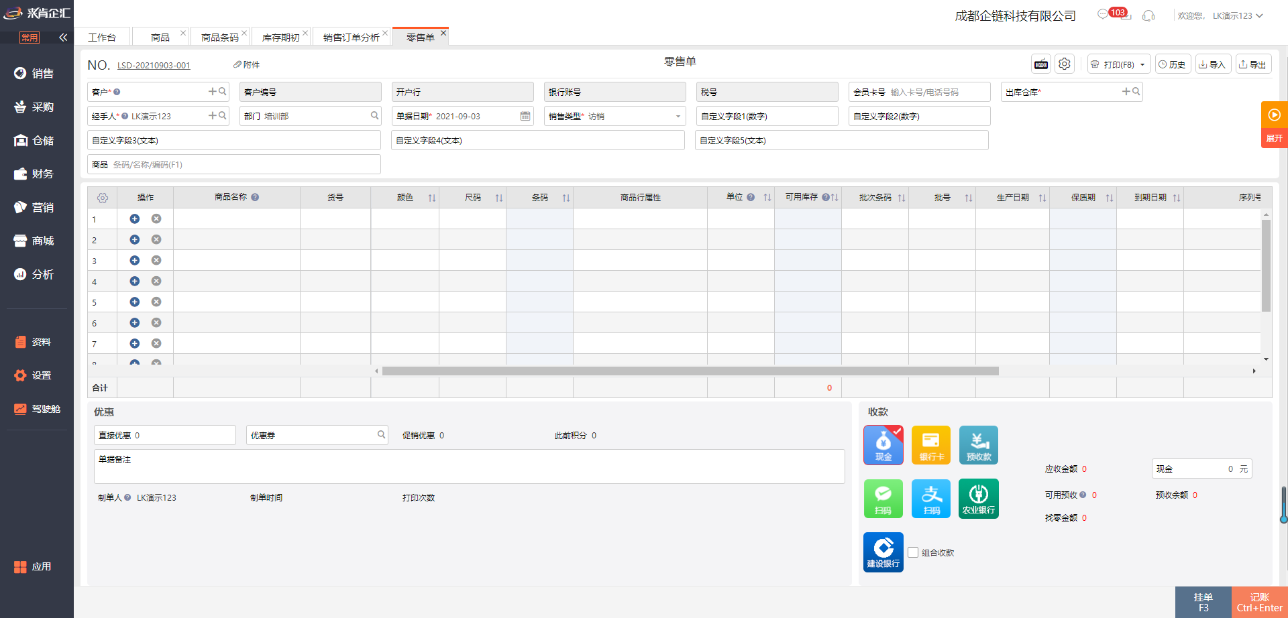Open the LK演示123 user account menu
This screenshot has height=618, width=1288.
tap(1237, 16)
